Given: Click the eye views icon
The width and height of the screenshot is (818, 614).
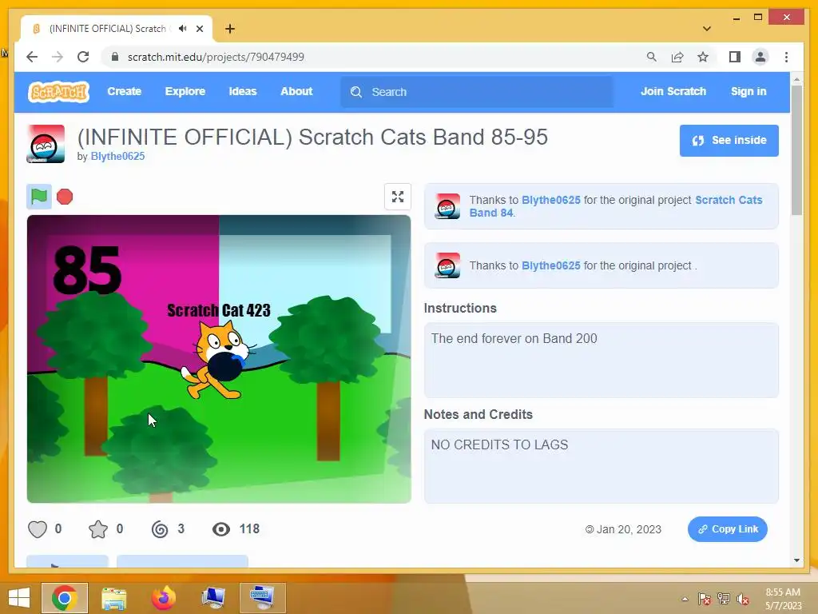Looking at the screenshot, I should click(x=221, y=529).
